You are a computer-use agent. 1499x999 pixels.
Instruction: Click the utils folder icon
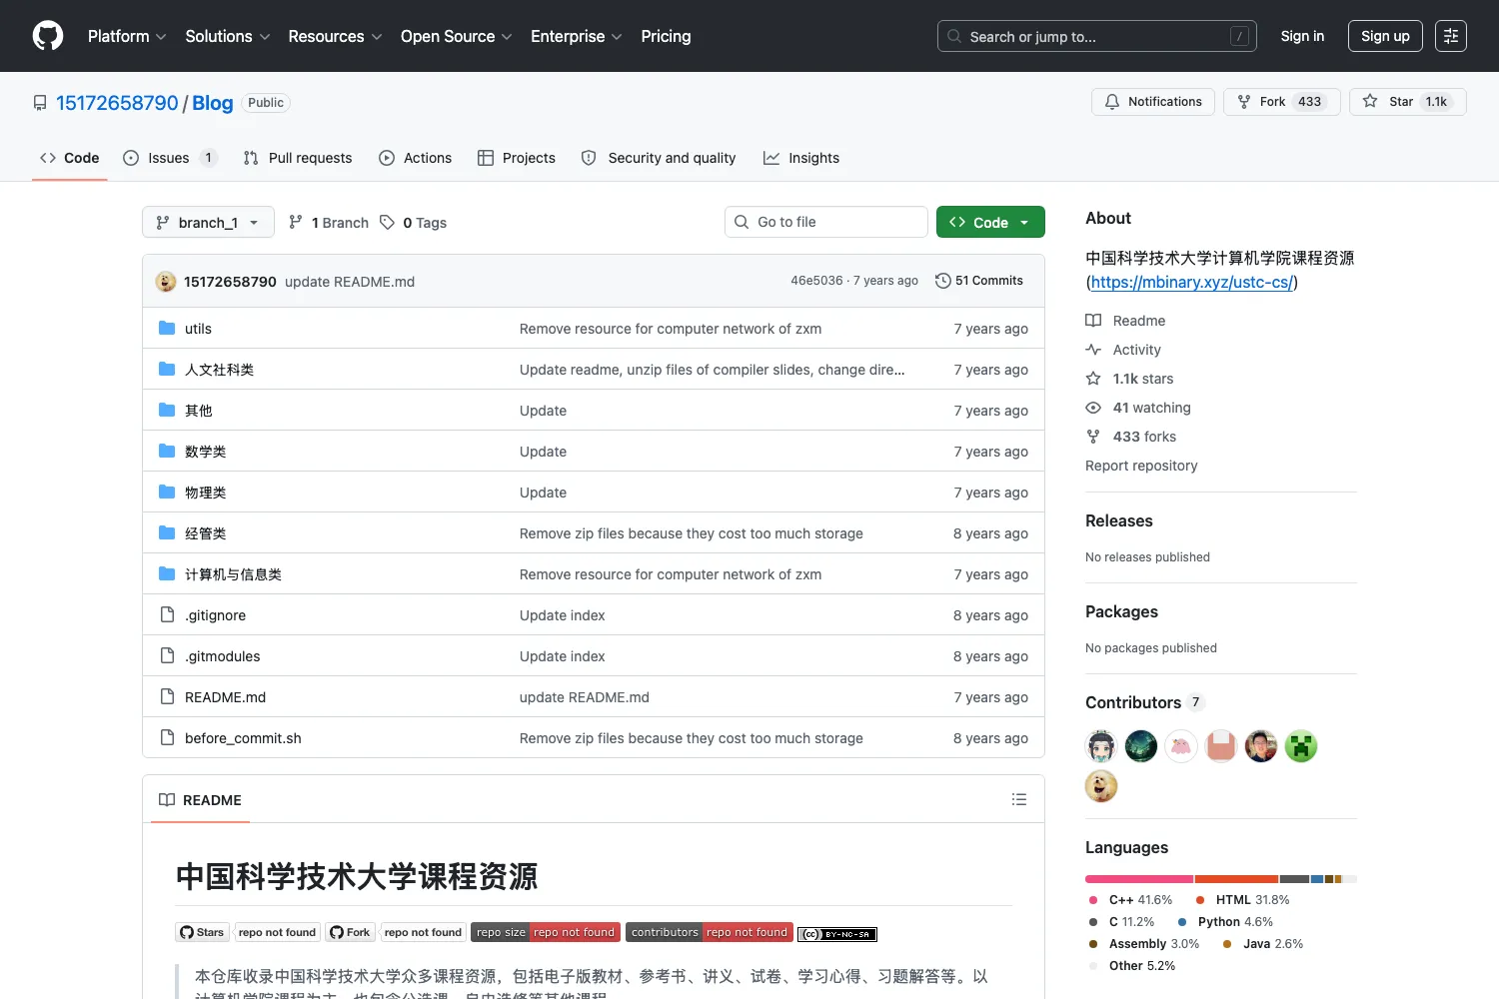pos(167,329)
